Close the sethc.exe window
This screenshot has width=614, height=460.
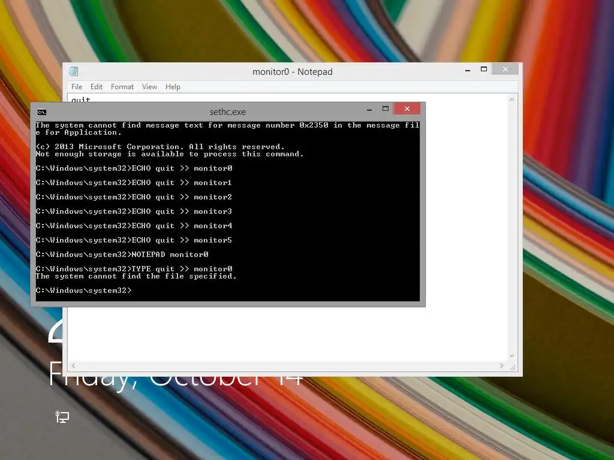407,109
